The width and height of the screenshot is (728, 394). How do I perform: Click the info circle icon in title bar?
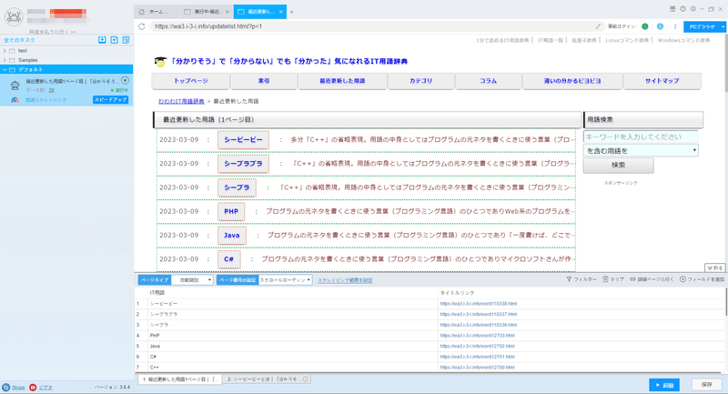[x=683, y=9]
